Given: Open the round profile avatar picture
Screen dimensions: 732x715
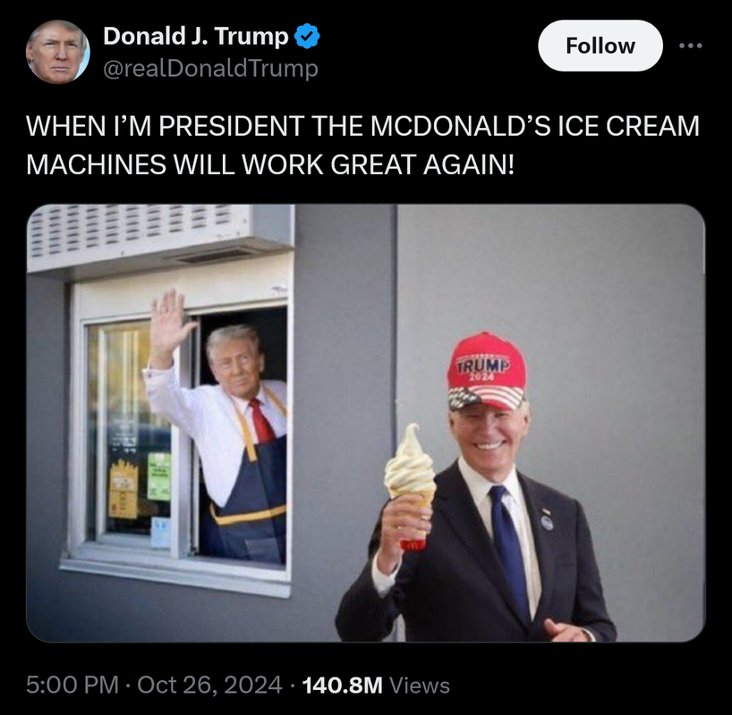Looking at the screenshot, I should (58, 52).
